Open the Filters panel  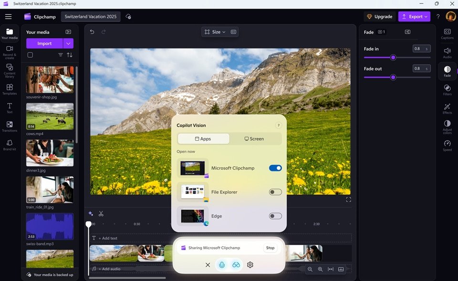(447, 90)
